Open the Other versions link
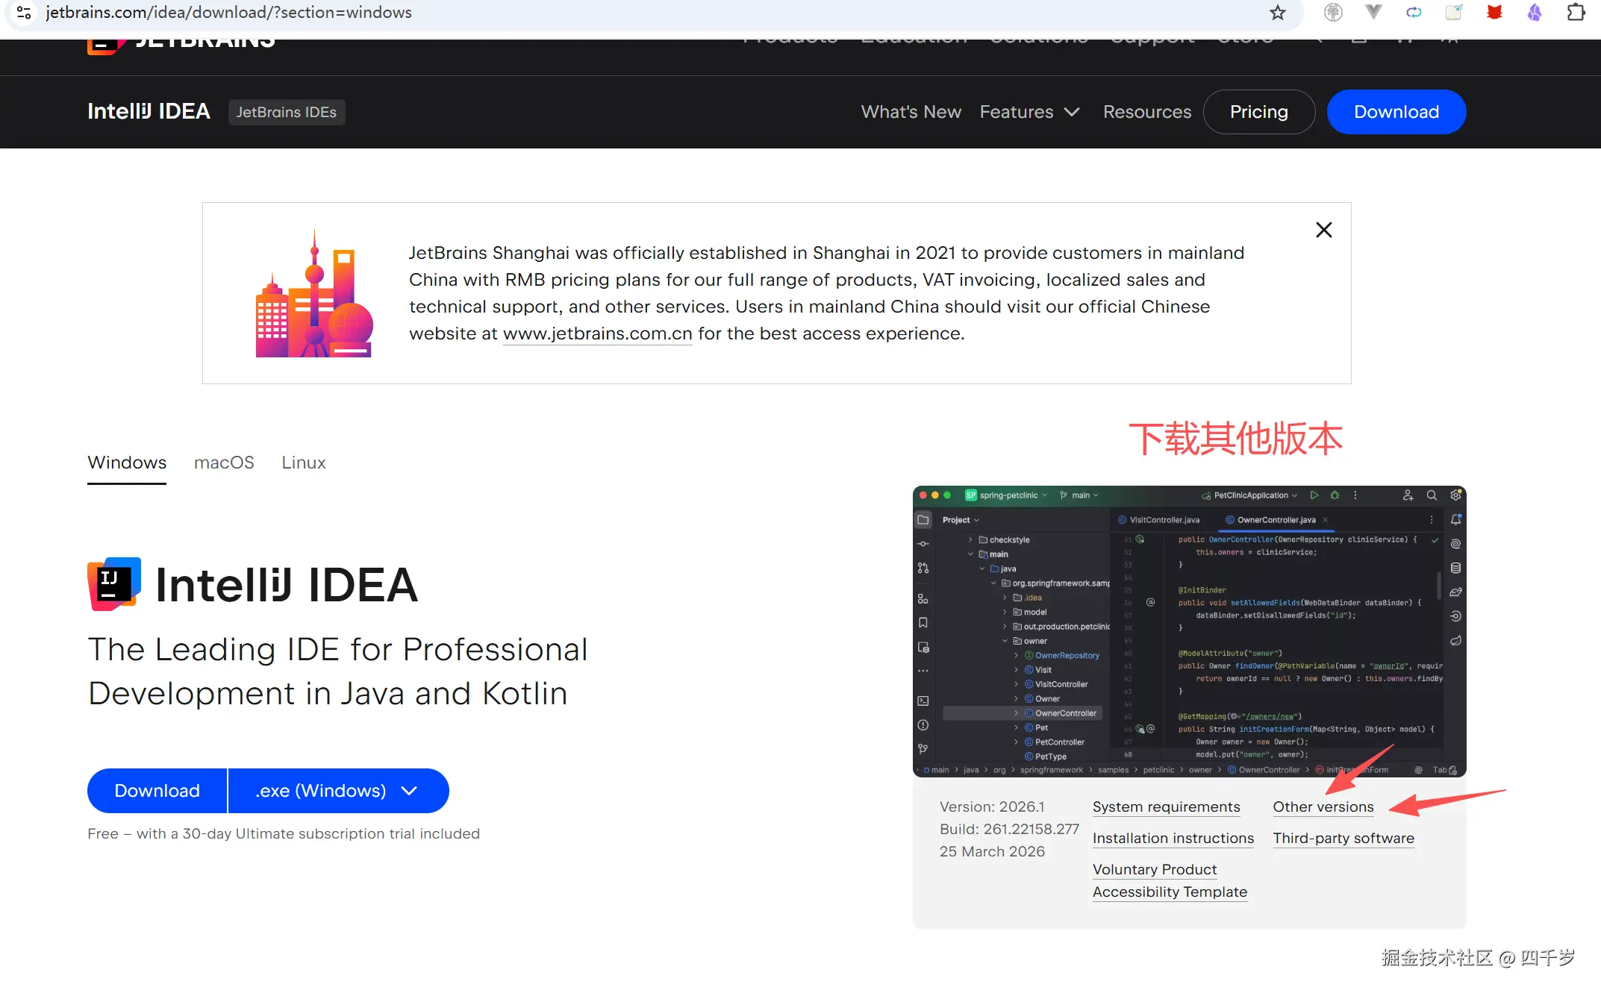This screenshot has height=993, width=1601. [x=1323, y=806]
